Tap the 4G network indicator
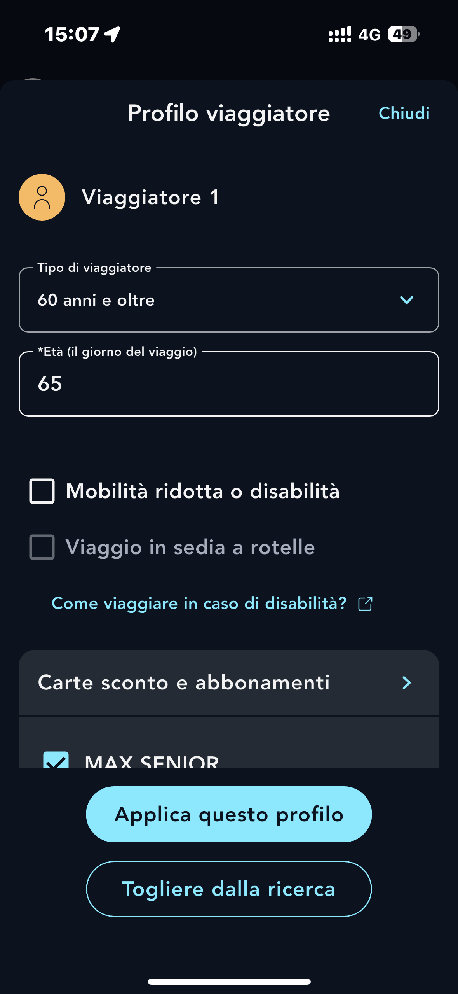 (369, 35)
